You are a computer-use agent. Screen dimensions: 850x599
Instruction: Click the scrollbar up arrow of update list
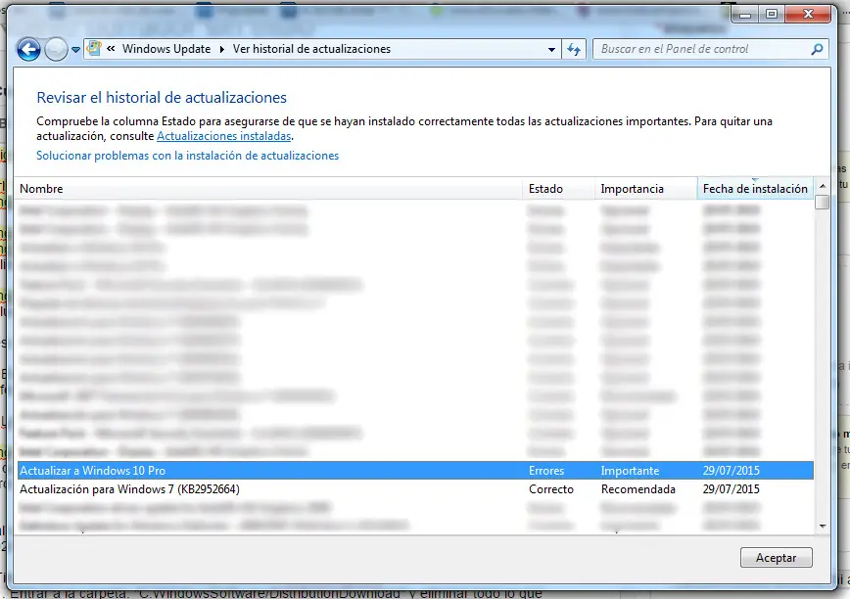coord(823,186)
